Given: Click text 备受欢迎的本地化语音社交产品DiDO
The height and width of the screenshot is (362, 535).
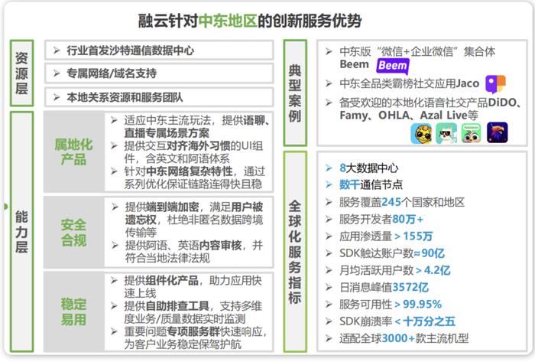Looking at the screenshot, I should (x=428, y=103).
